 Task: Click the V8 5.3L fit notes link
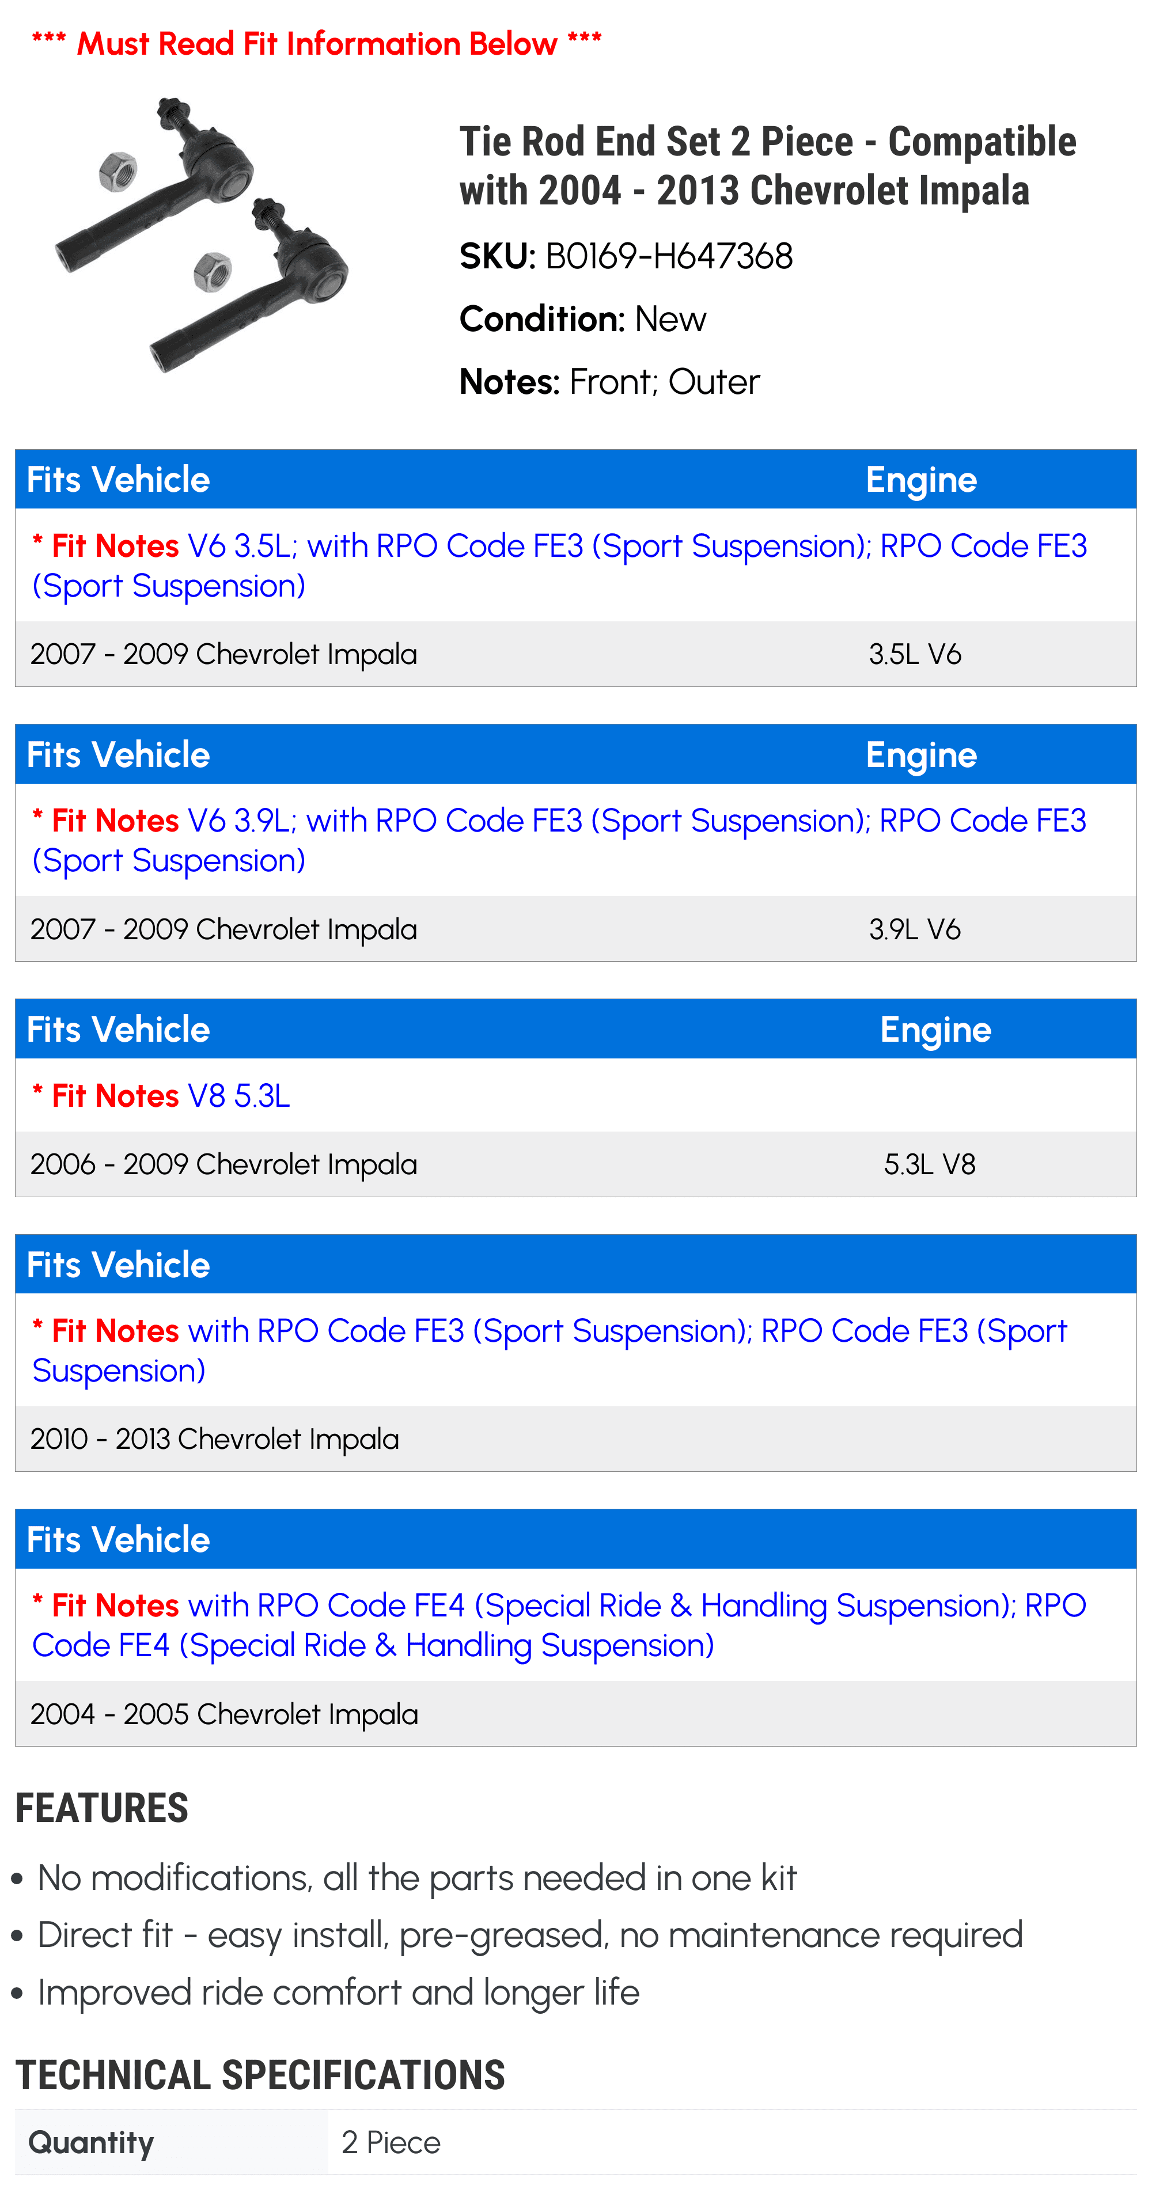(x=161, y=1095)
